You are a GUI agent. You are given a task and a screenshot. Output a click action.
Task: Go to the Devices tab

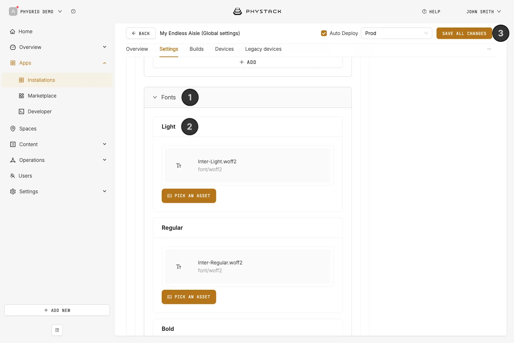(x=225, y=49)
